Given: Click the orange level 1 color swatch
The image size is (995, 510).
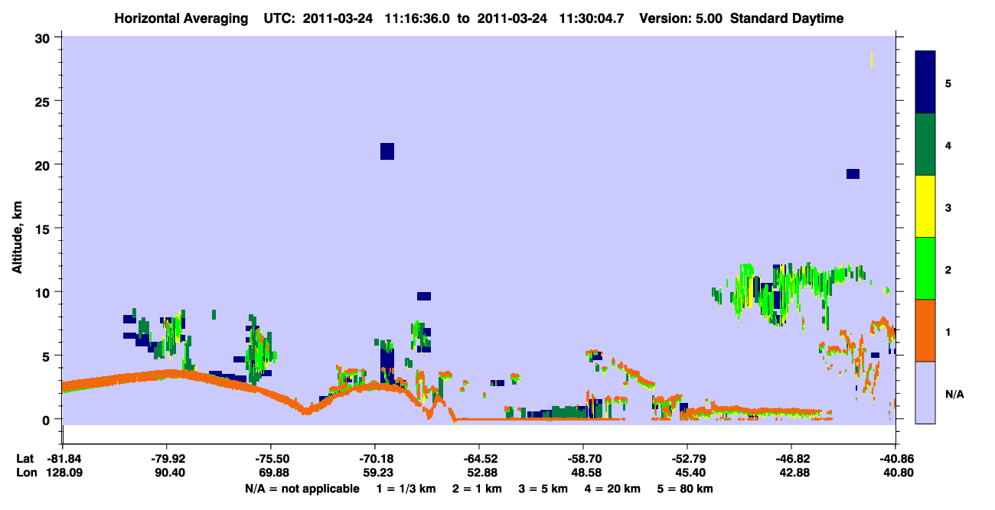Looking at the screenshot, I should 925,330.
